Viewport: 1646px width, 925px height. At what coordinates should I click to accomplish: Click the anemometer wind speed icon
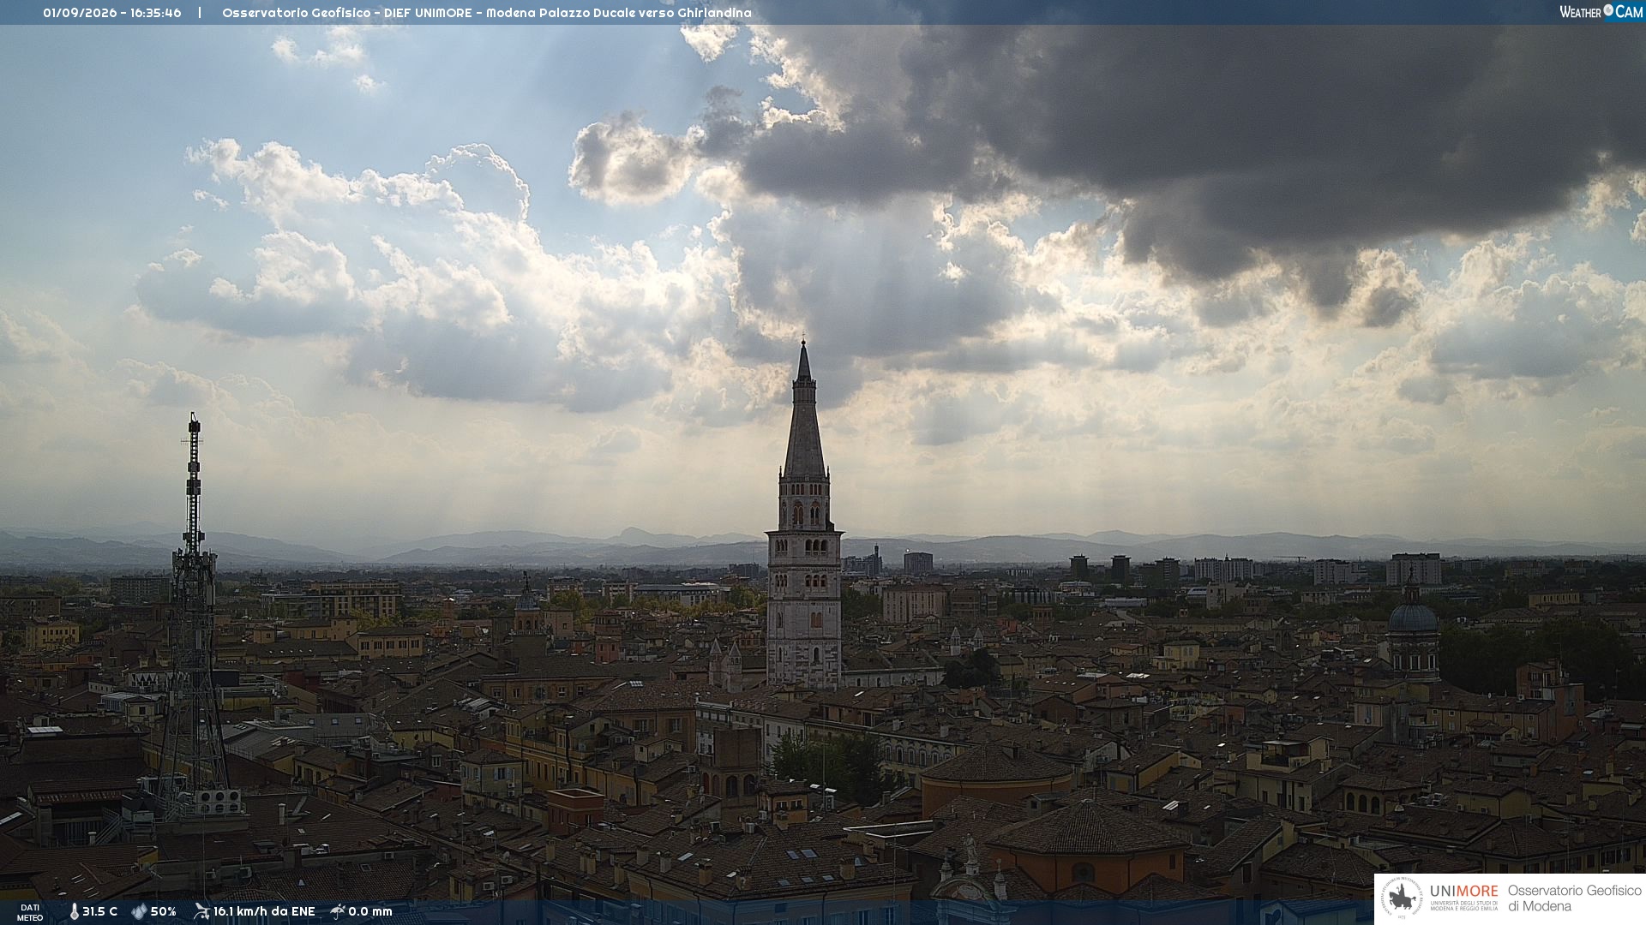(201, 911)
